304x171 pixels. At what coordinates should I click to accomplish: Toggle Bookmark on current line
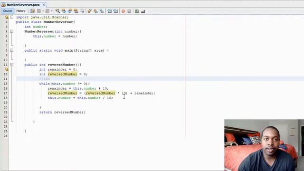click(102, 11)
